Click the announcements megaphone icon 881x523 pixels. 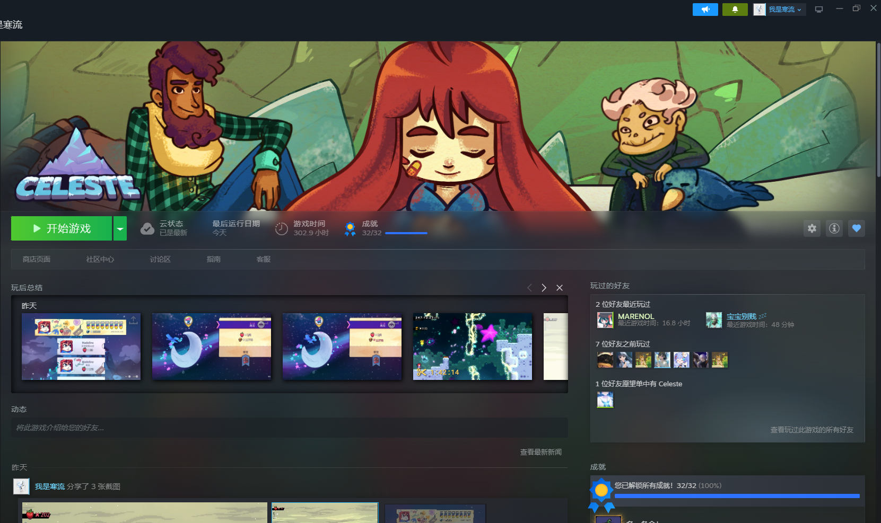coord(705,10)
